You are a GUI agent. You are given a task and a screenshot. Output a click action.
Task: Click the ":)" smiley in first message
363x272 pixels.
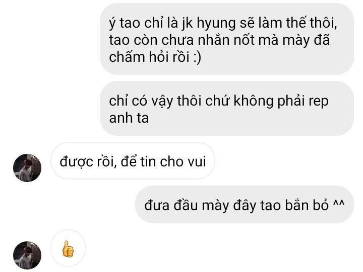pyautogui.click(x=197, y=57)
